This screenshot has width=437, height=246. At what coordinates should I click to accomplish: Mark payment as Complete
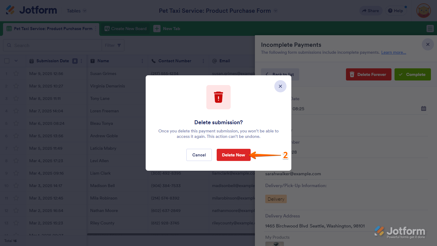[412, 74]
